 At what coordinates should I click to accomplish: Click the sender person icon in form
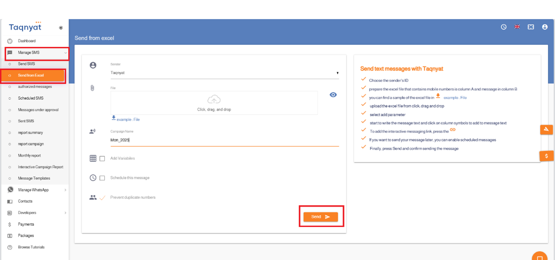93,65
